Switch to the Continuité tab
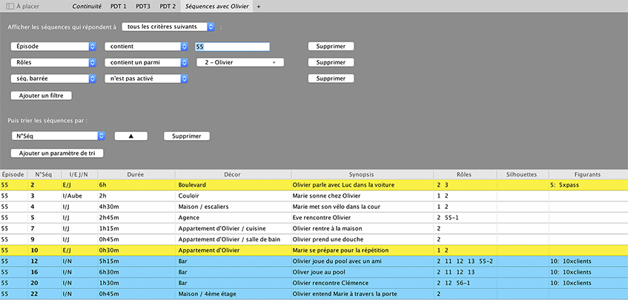The width and height of the screenshot is (628, 300). click(x=86, y=7)
